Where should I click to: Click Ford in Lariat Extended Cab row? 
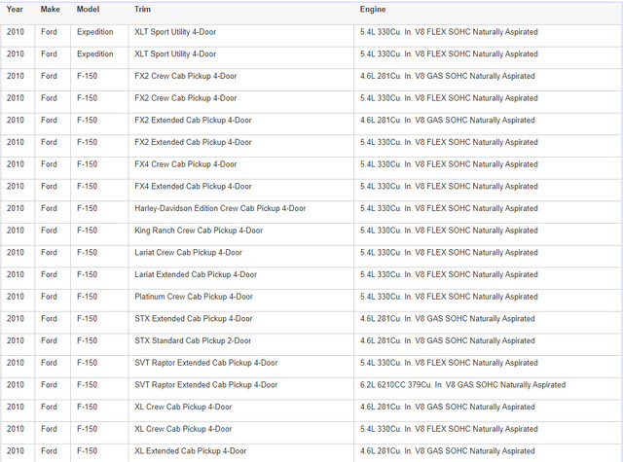(x=49, y=274)
